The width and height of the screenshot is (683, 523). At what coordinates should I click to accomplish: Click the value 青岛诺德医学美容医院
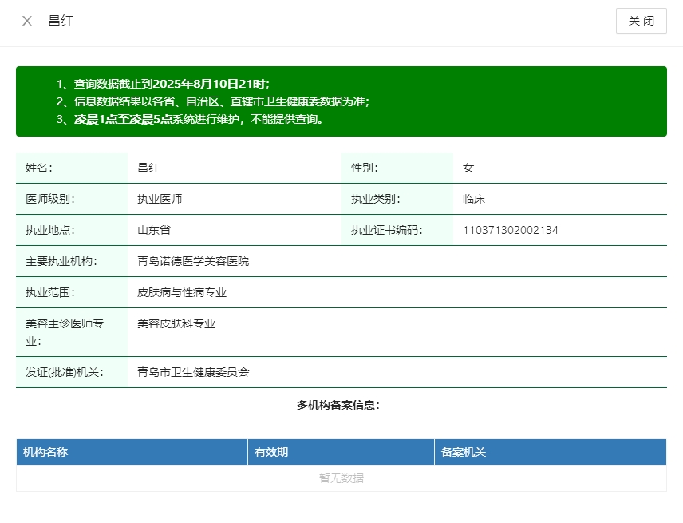coord(193,262)
